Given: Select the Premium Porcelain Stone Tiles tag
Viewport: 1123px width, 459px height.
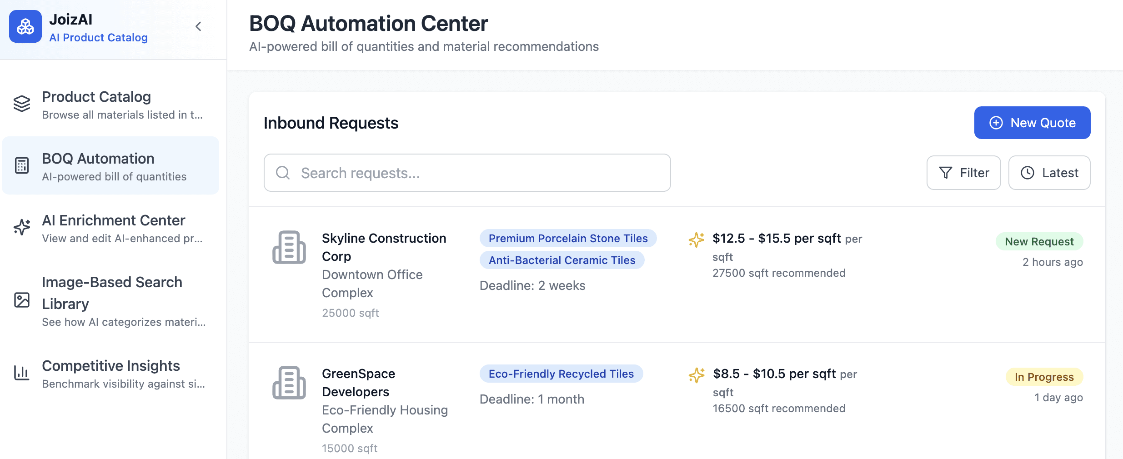Looking at the screenshot, I should (x=568, y=238).
